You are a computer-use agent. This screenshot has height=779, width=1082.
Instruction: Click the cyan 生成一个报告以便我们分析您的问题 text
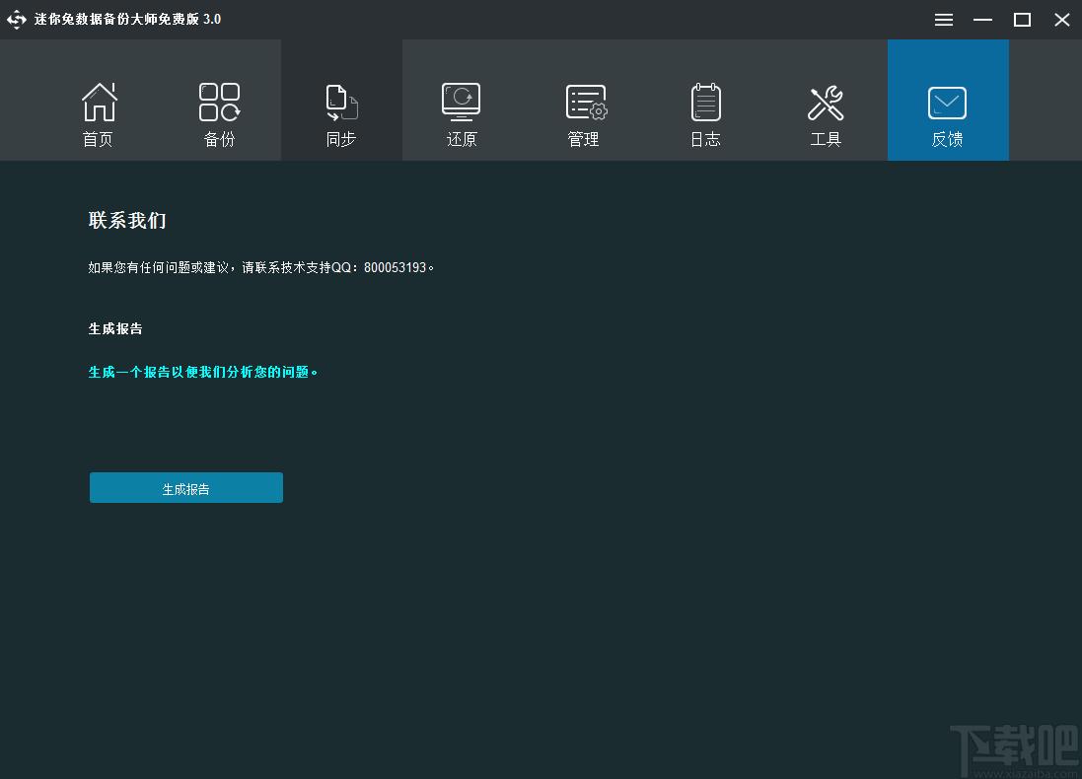pos(203,372)
